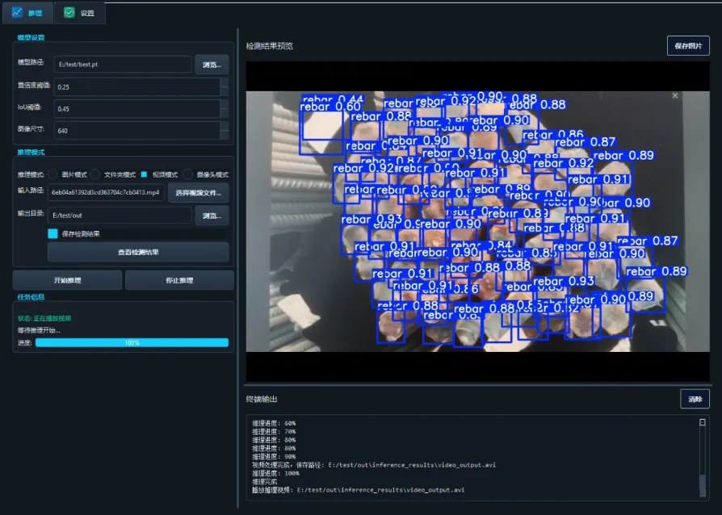The image size is (722, 515).
Task: Click the green check icon on 设置 tab
Action: (70, 13)
